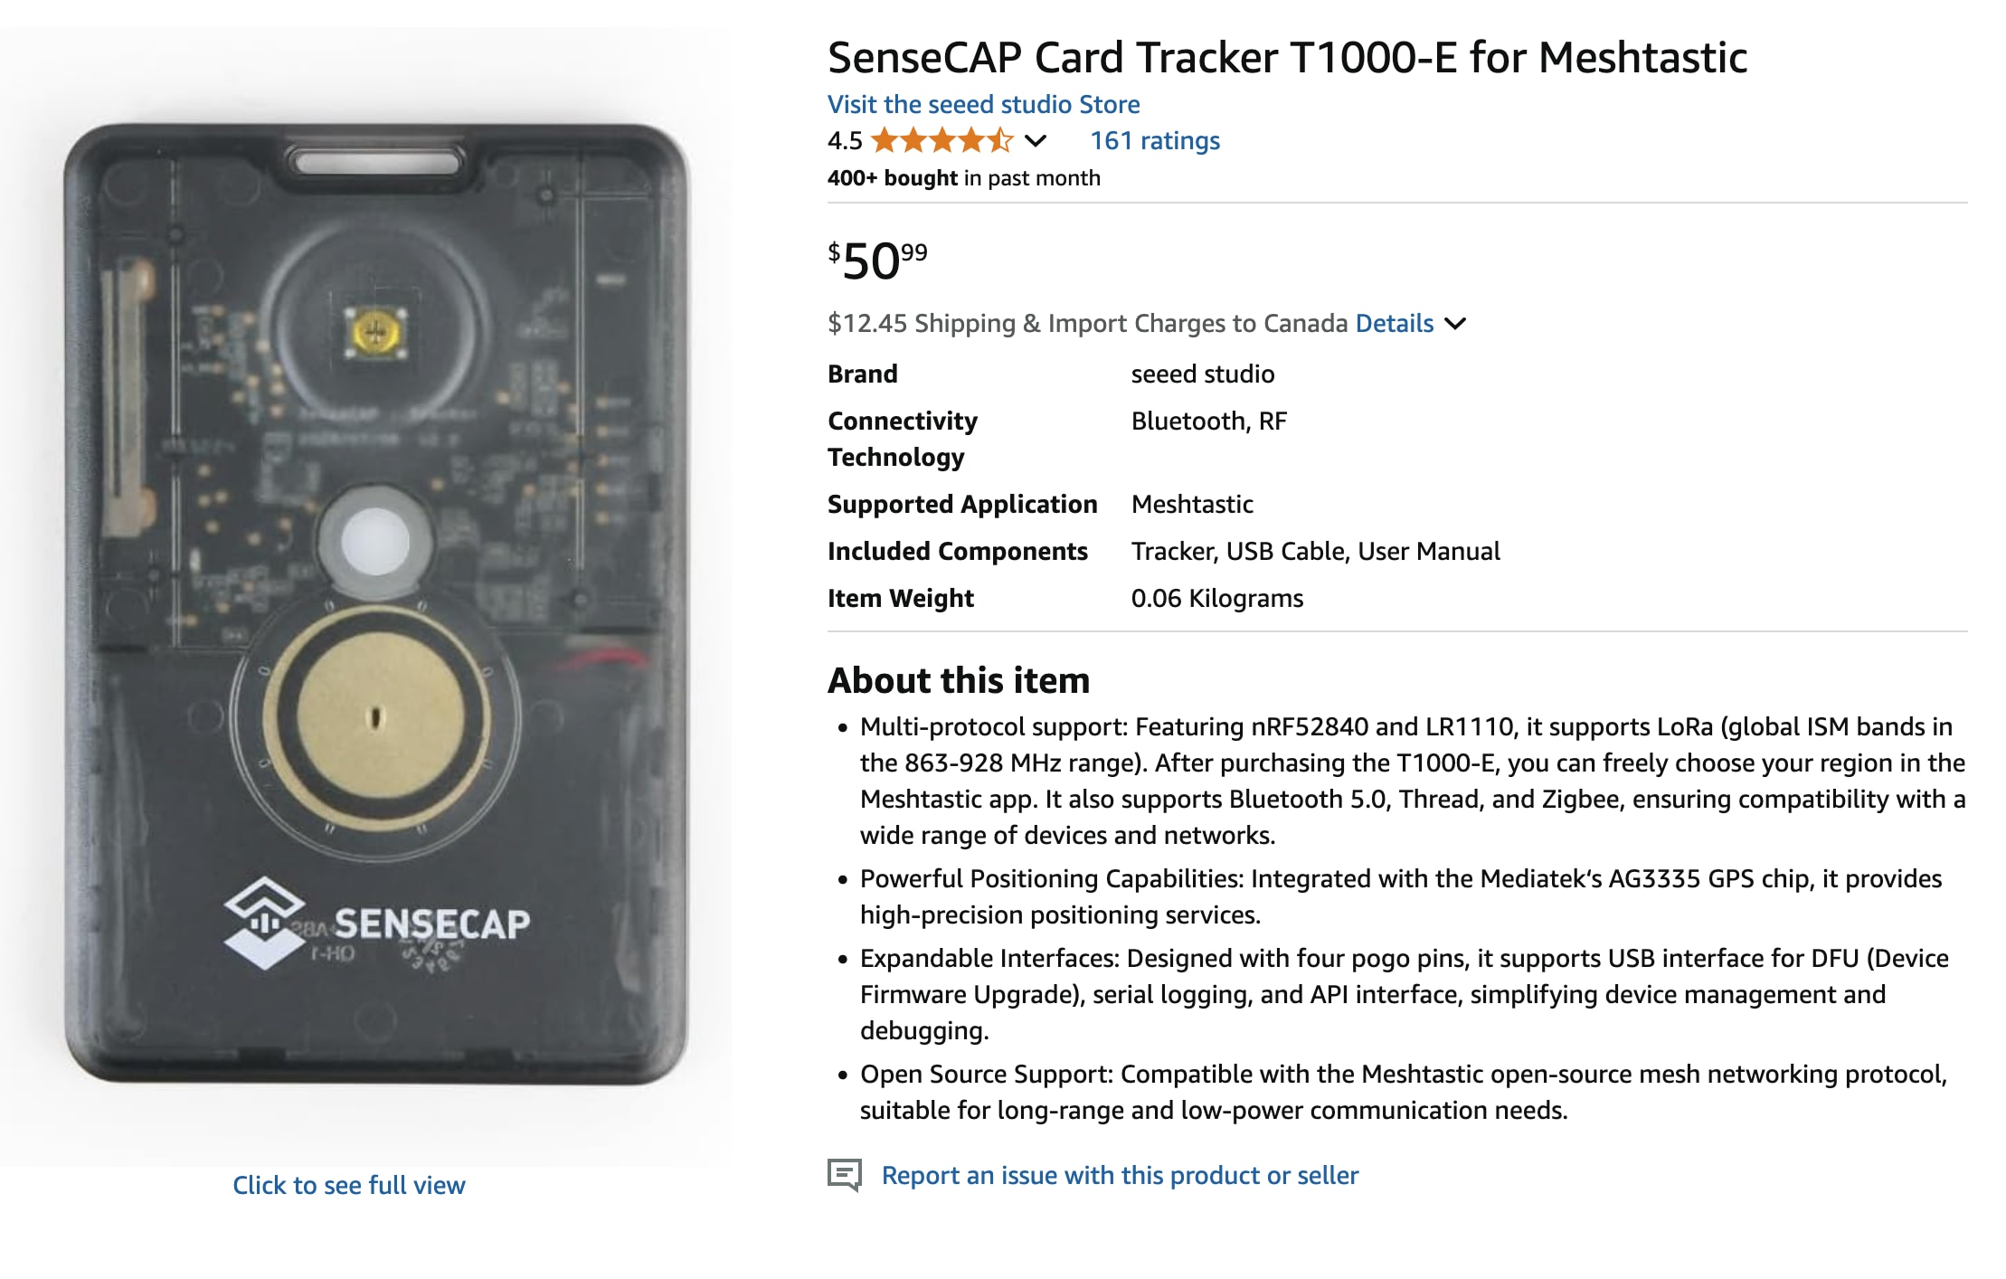Expand the shipping Details chevron arrow
This screenshot has width=2006, height=1279.
[1455, 324]
